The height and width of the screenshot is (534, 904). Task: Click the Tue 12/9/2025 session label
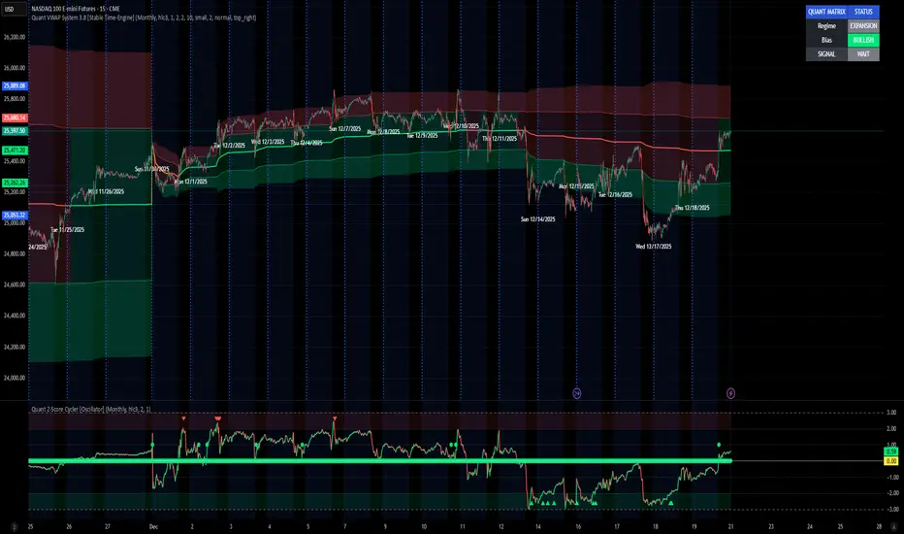coord(423,136)
